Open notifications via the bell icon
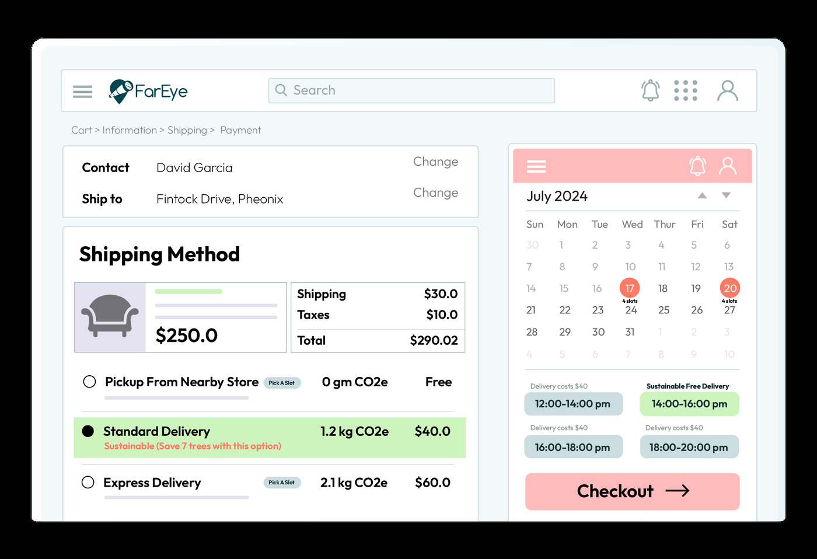This screenshot has width=817, height=559. (x=650, y=90)
